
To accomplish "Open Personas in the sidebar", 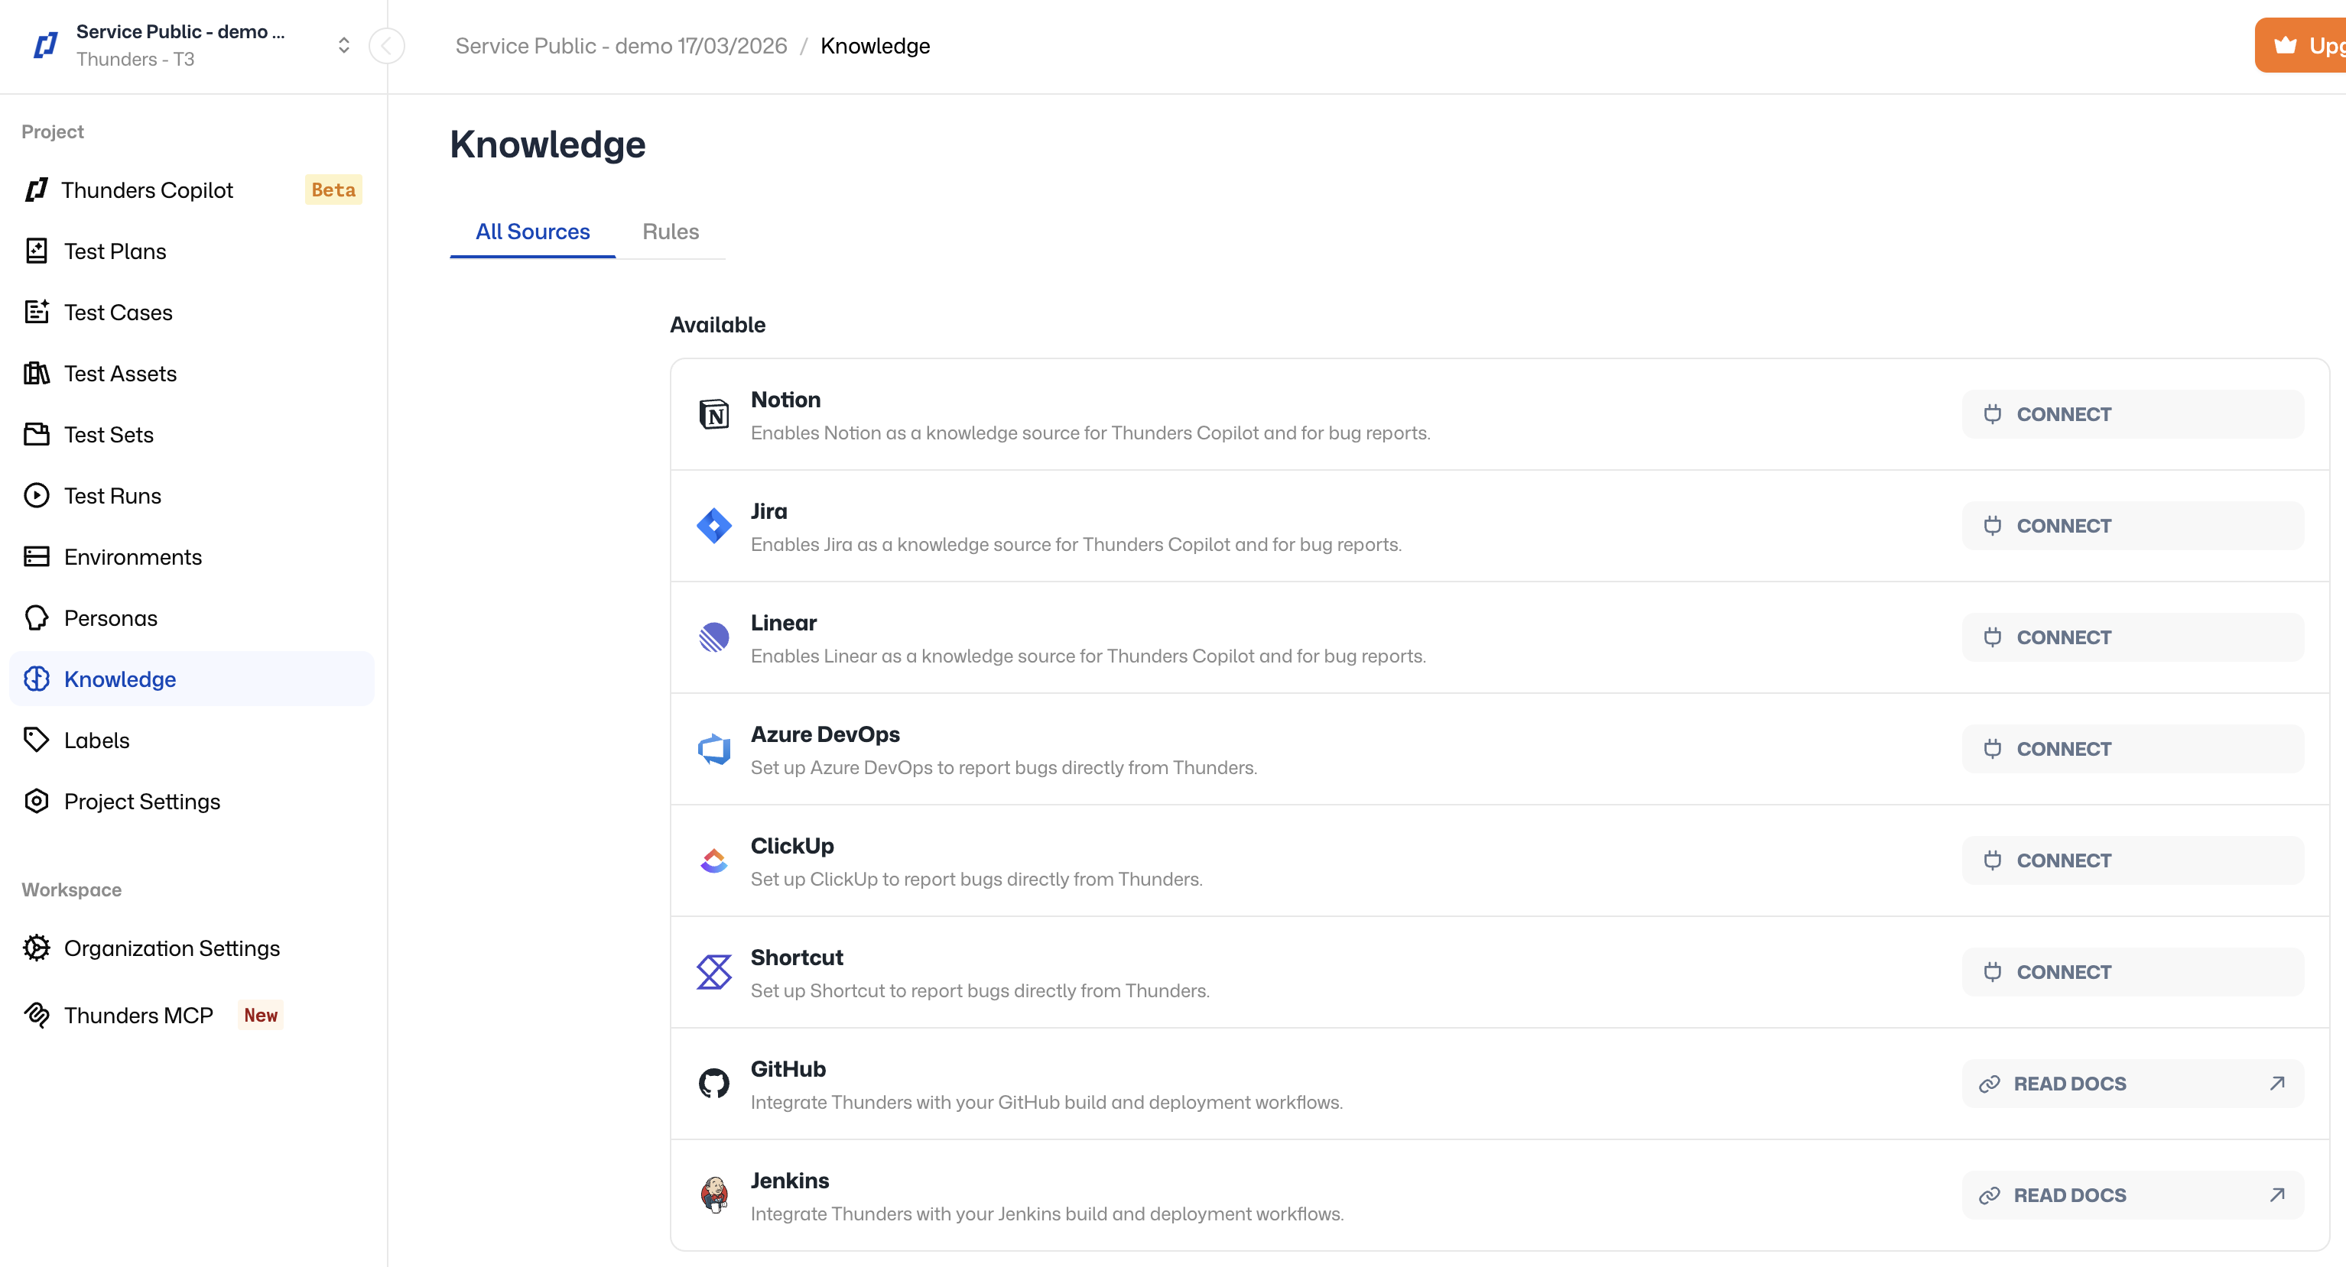I will pos(110,618).
